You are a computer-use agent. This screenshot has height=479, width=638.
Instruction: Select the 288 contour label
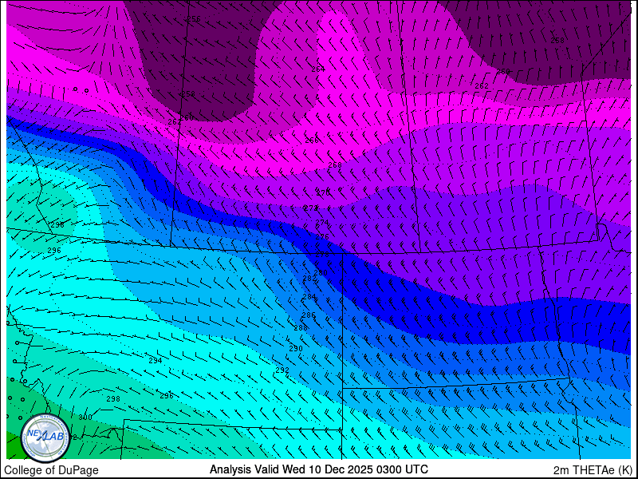pos(301,328)
